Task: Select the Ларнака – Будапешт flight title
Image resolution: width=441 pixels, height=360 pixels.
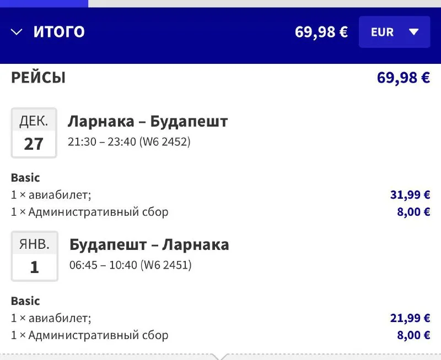Action: click(148, 121)
